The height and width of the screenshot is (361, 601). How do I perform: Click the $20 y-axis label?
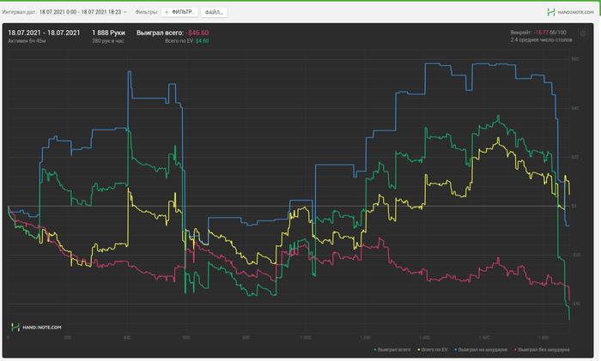pos(575,157)
